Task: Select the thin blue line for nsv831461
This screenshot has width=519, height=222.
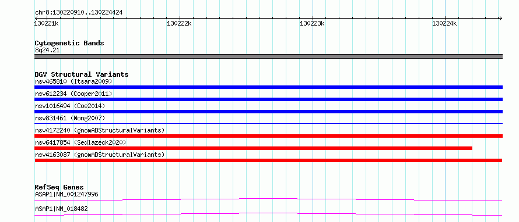Action: pyautogui.click(x=268, y=123)
